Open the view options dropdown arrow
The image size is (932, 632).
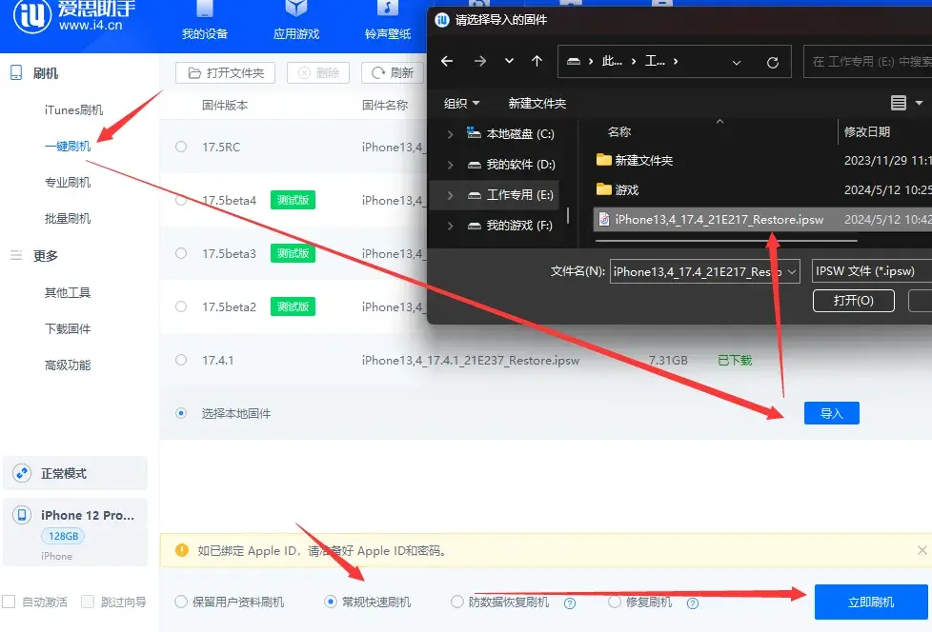919,103
